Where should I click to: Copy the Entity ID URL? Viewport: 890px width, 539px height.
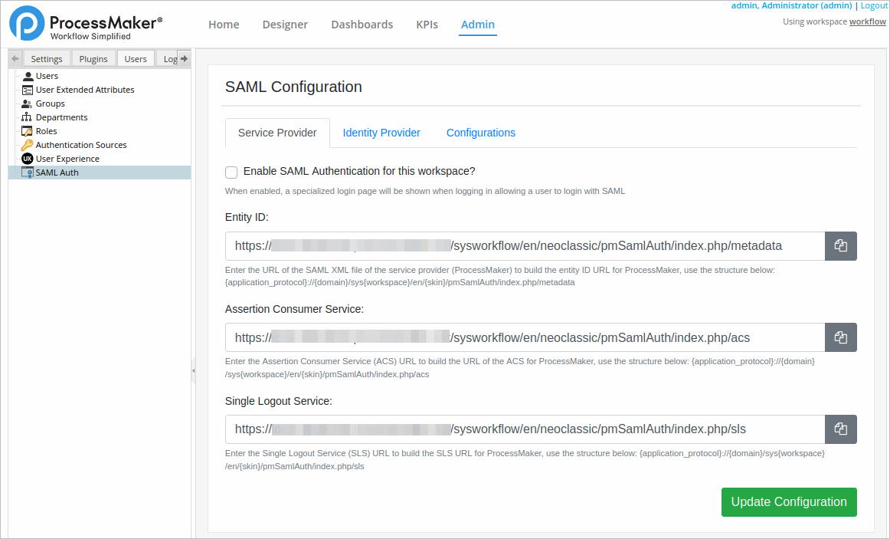click(x=840, y=246)
